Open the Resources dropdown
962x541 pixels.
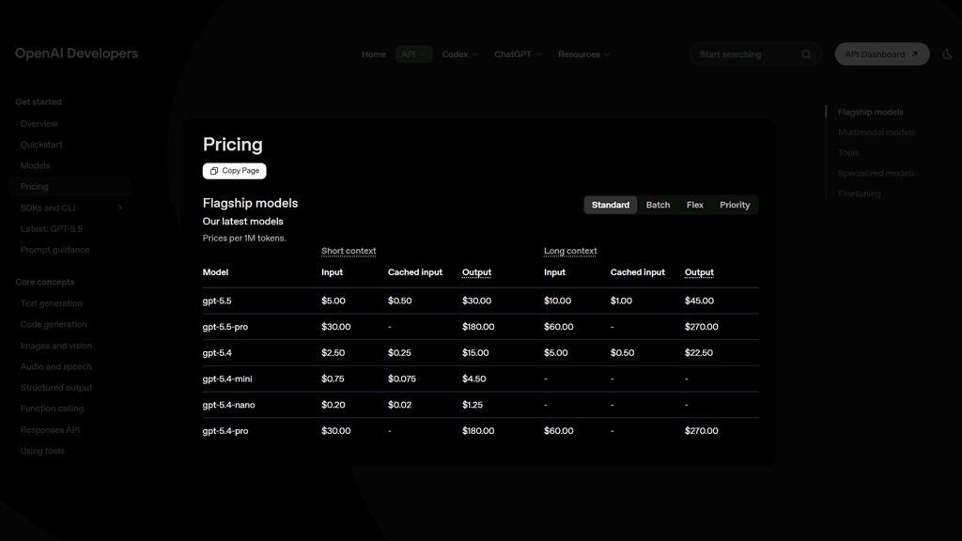pos(583,54)
